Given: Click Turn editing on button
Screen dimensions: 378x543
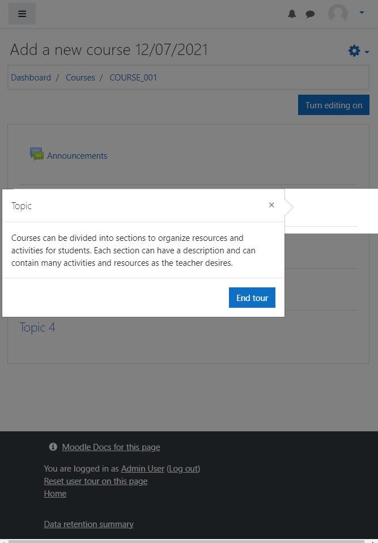Looking at the screenshot, I should (334, 105).
